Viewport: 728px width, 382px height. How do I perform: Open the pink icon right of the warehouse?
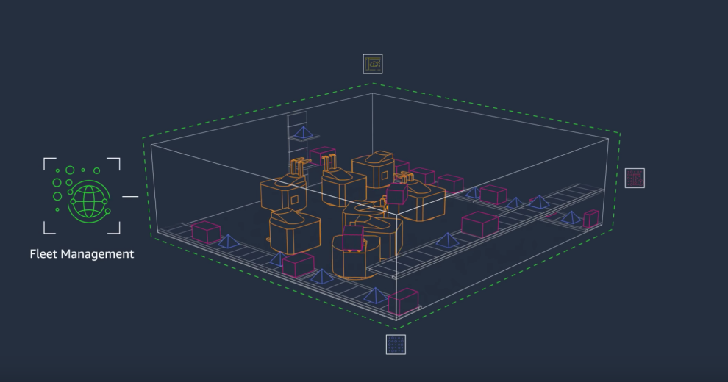(635, 178)
